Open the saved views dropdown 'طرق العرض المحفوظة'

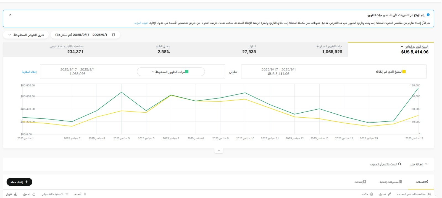click(26, 35)
